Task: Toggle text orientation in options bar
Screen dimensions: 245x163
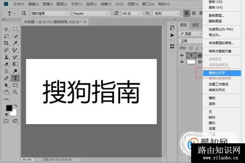Action: coord(24,13)
